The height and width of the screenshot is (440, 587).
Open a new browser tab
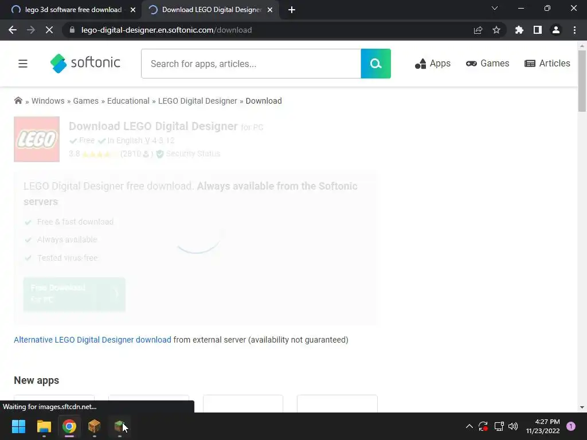292,10
